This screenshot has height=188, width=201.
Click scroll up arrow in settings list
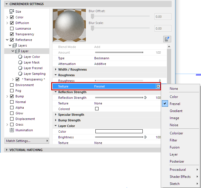169,47
